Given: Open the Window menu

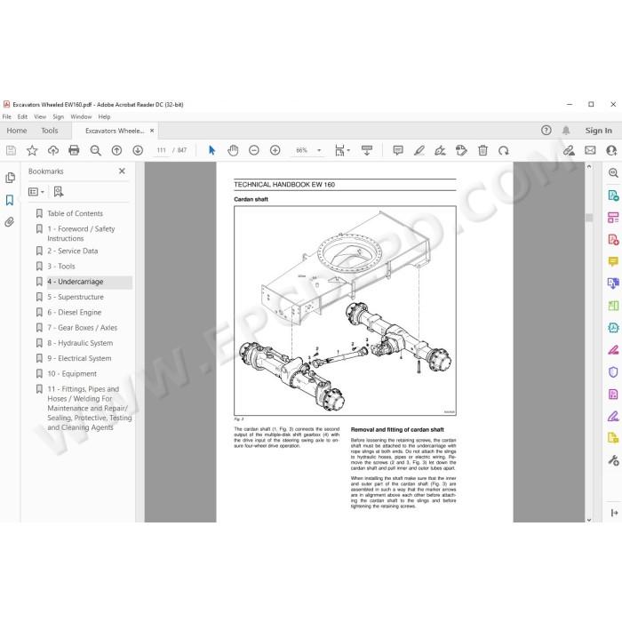Looking at the screenshot, I should (81, 116).
